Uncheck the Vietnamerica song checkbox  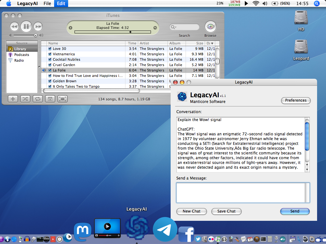click(50, 54)
